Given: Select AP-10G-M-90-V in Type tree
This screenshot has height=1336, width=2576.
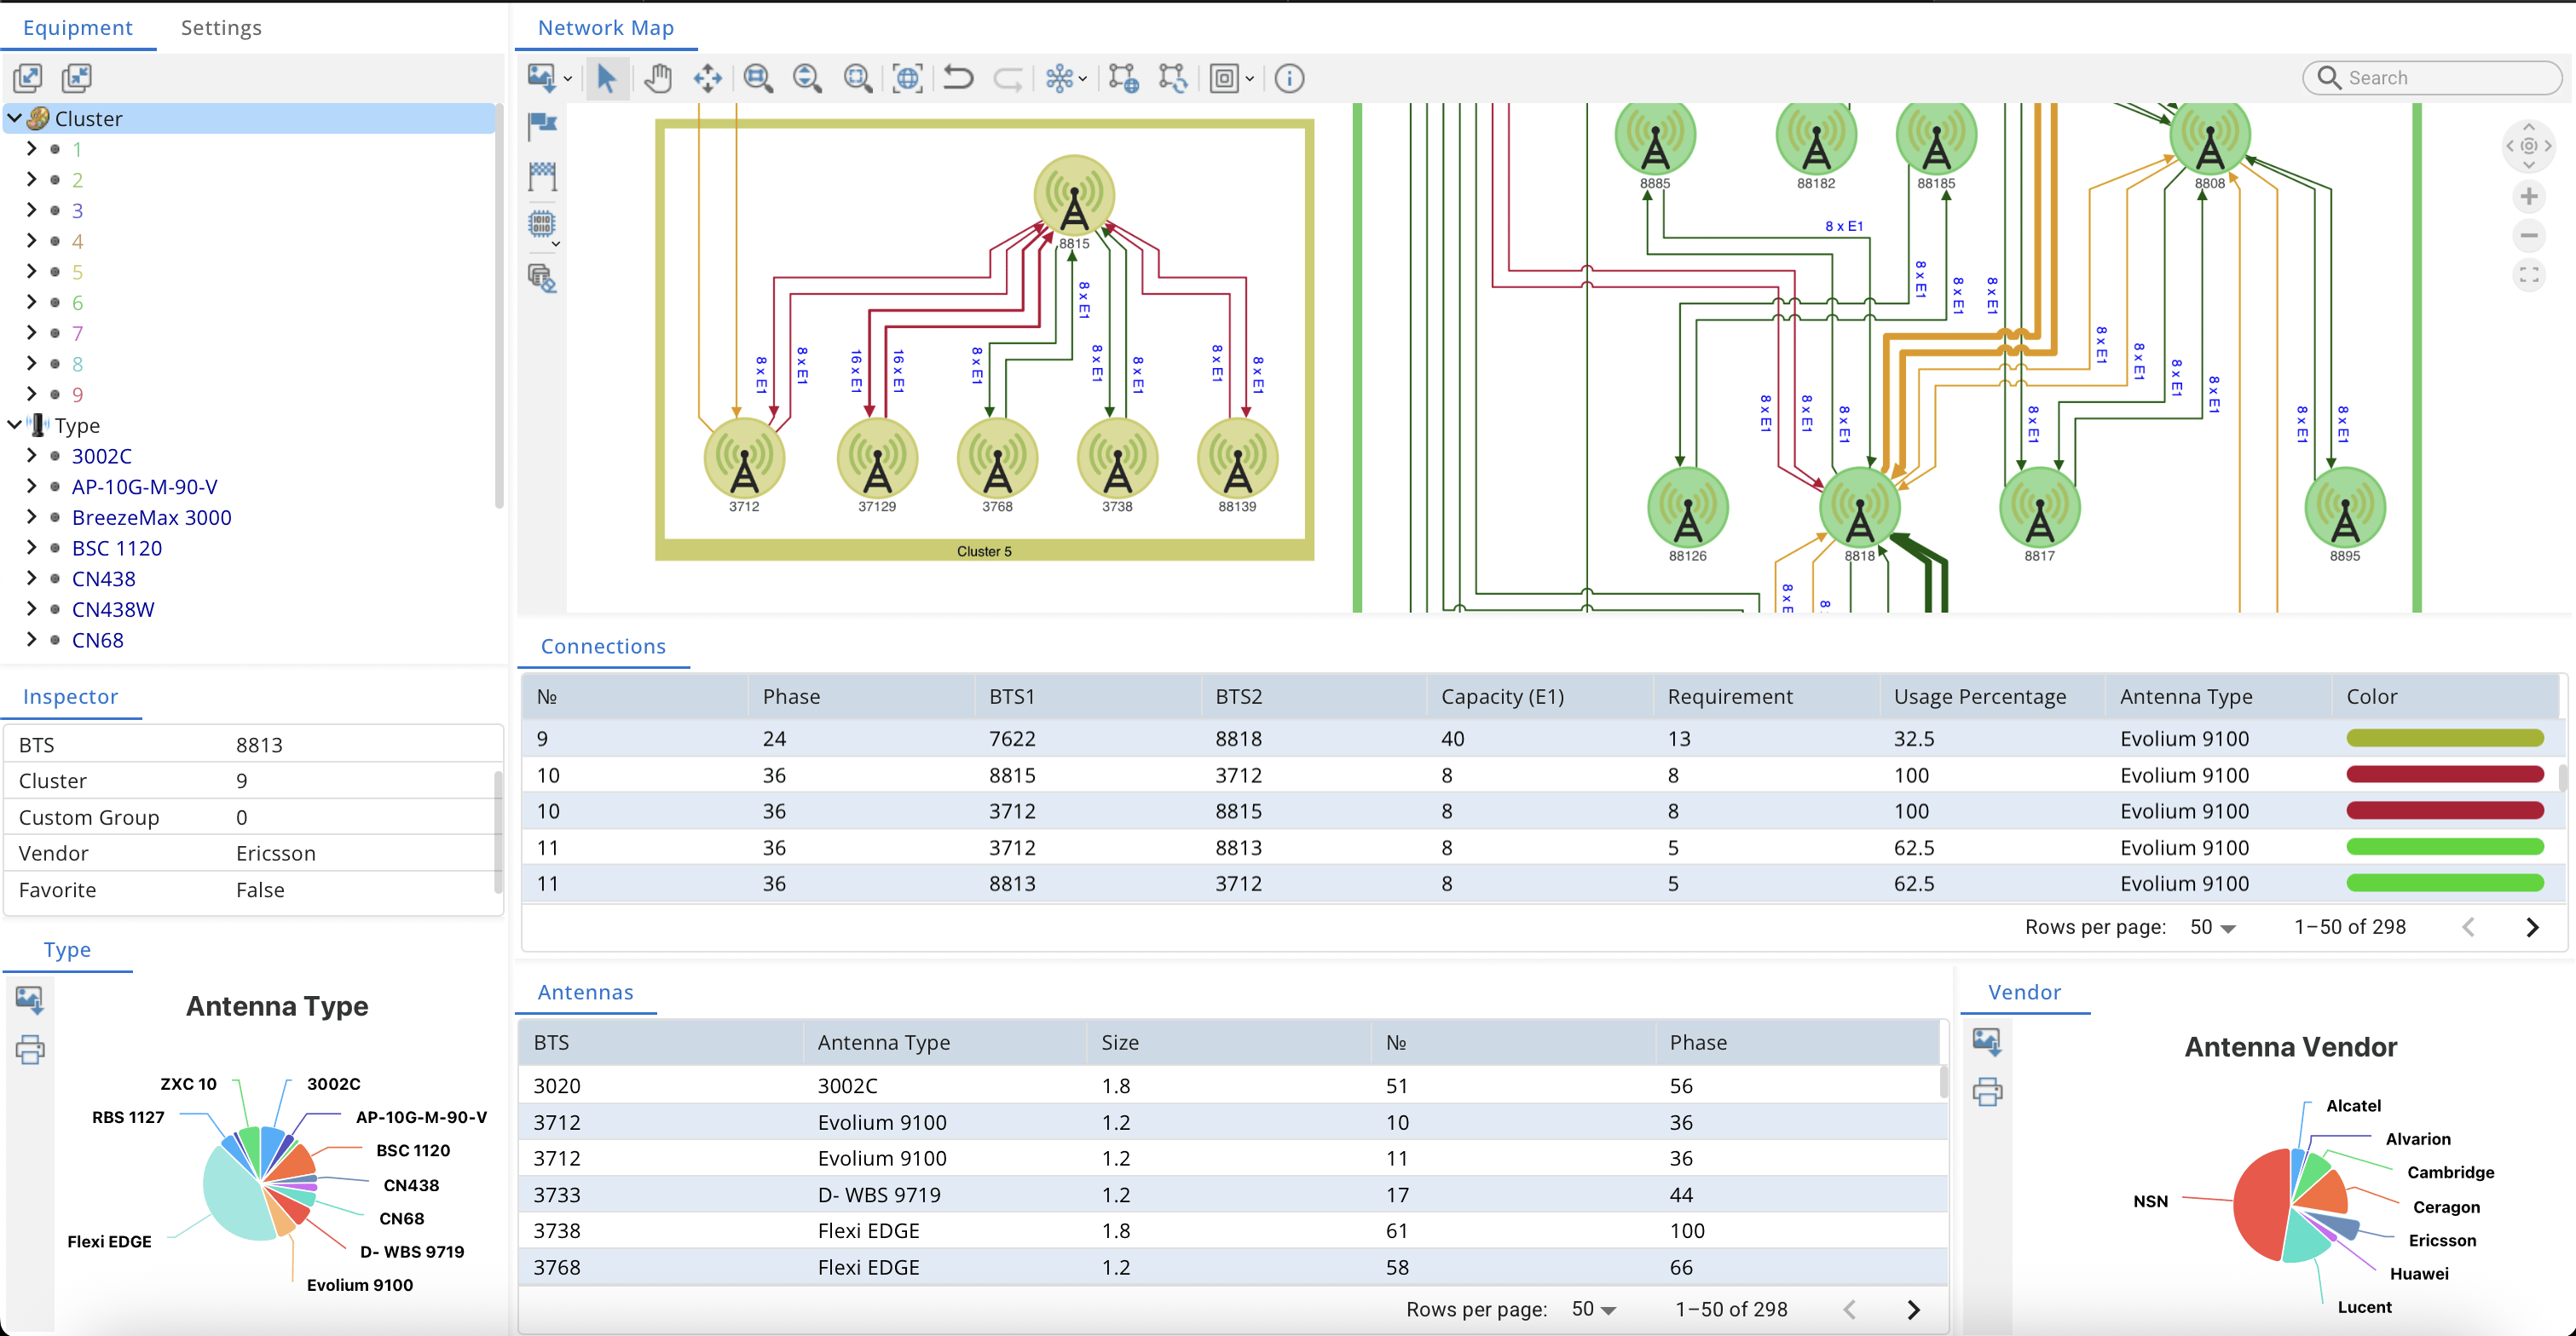Looking at the screenshot, I should coord(144,487).
